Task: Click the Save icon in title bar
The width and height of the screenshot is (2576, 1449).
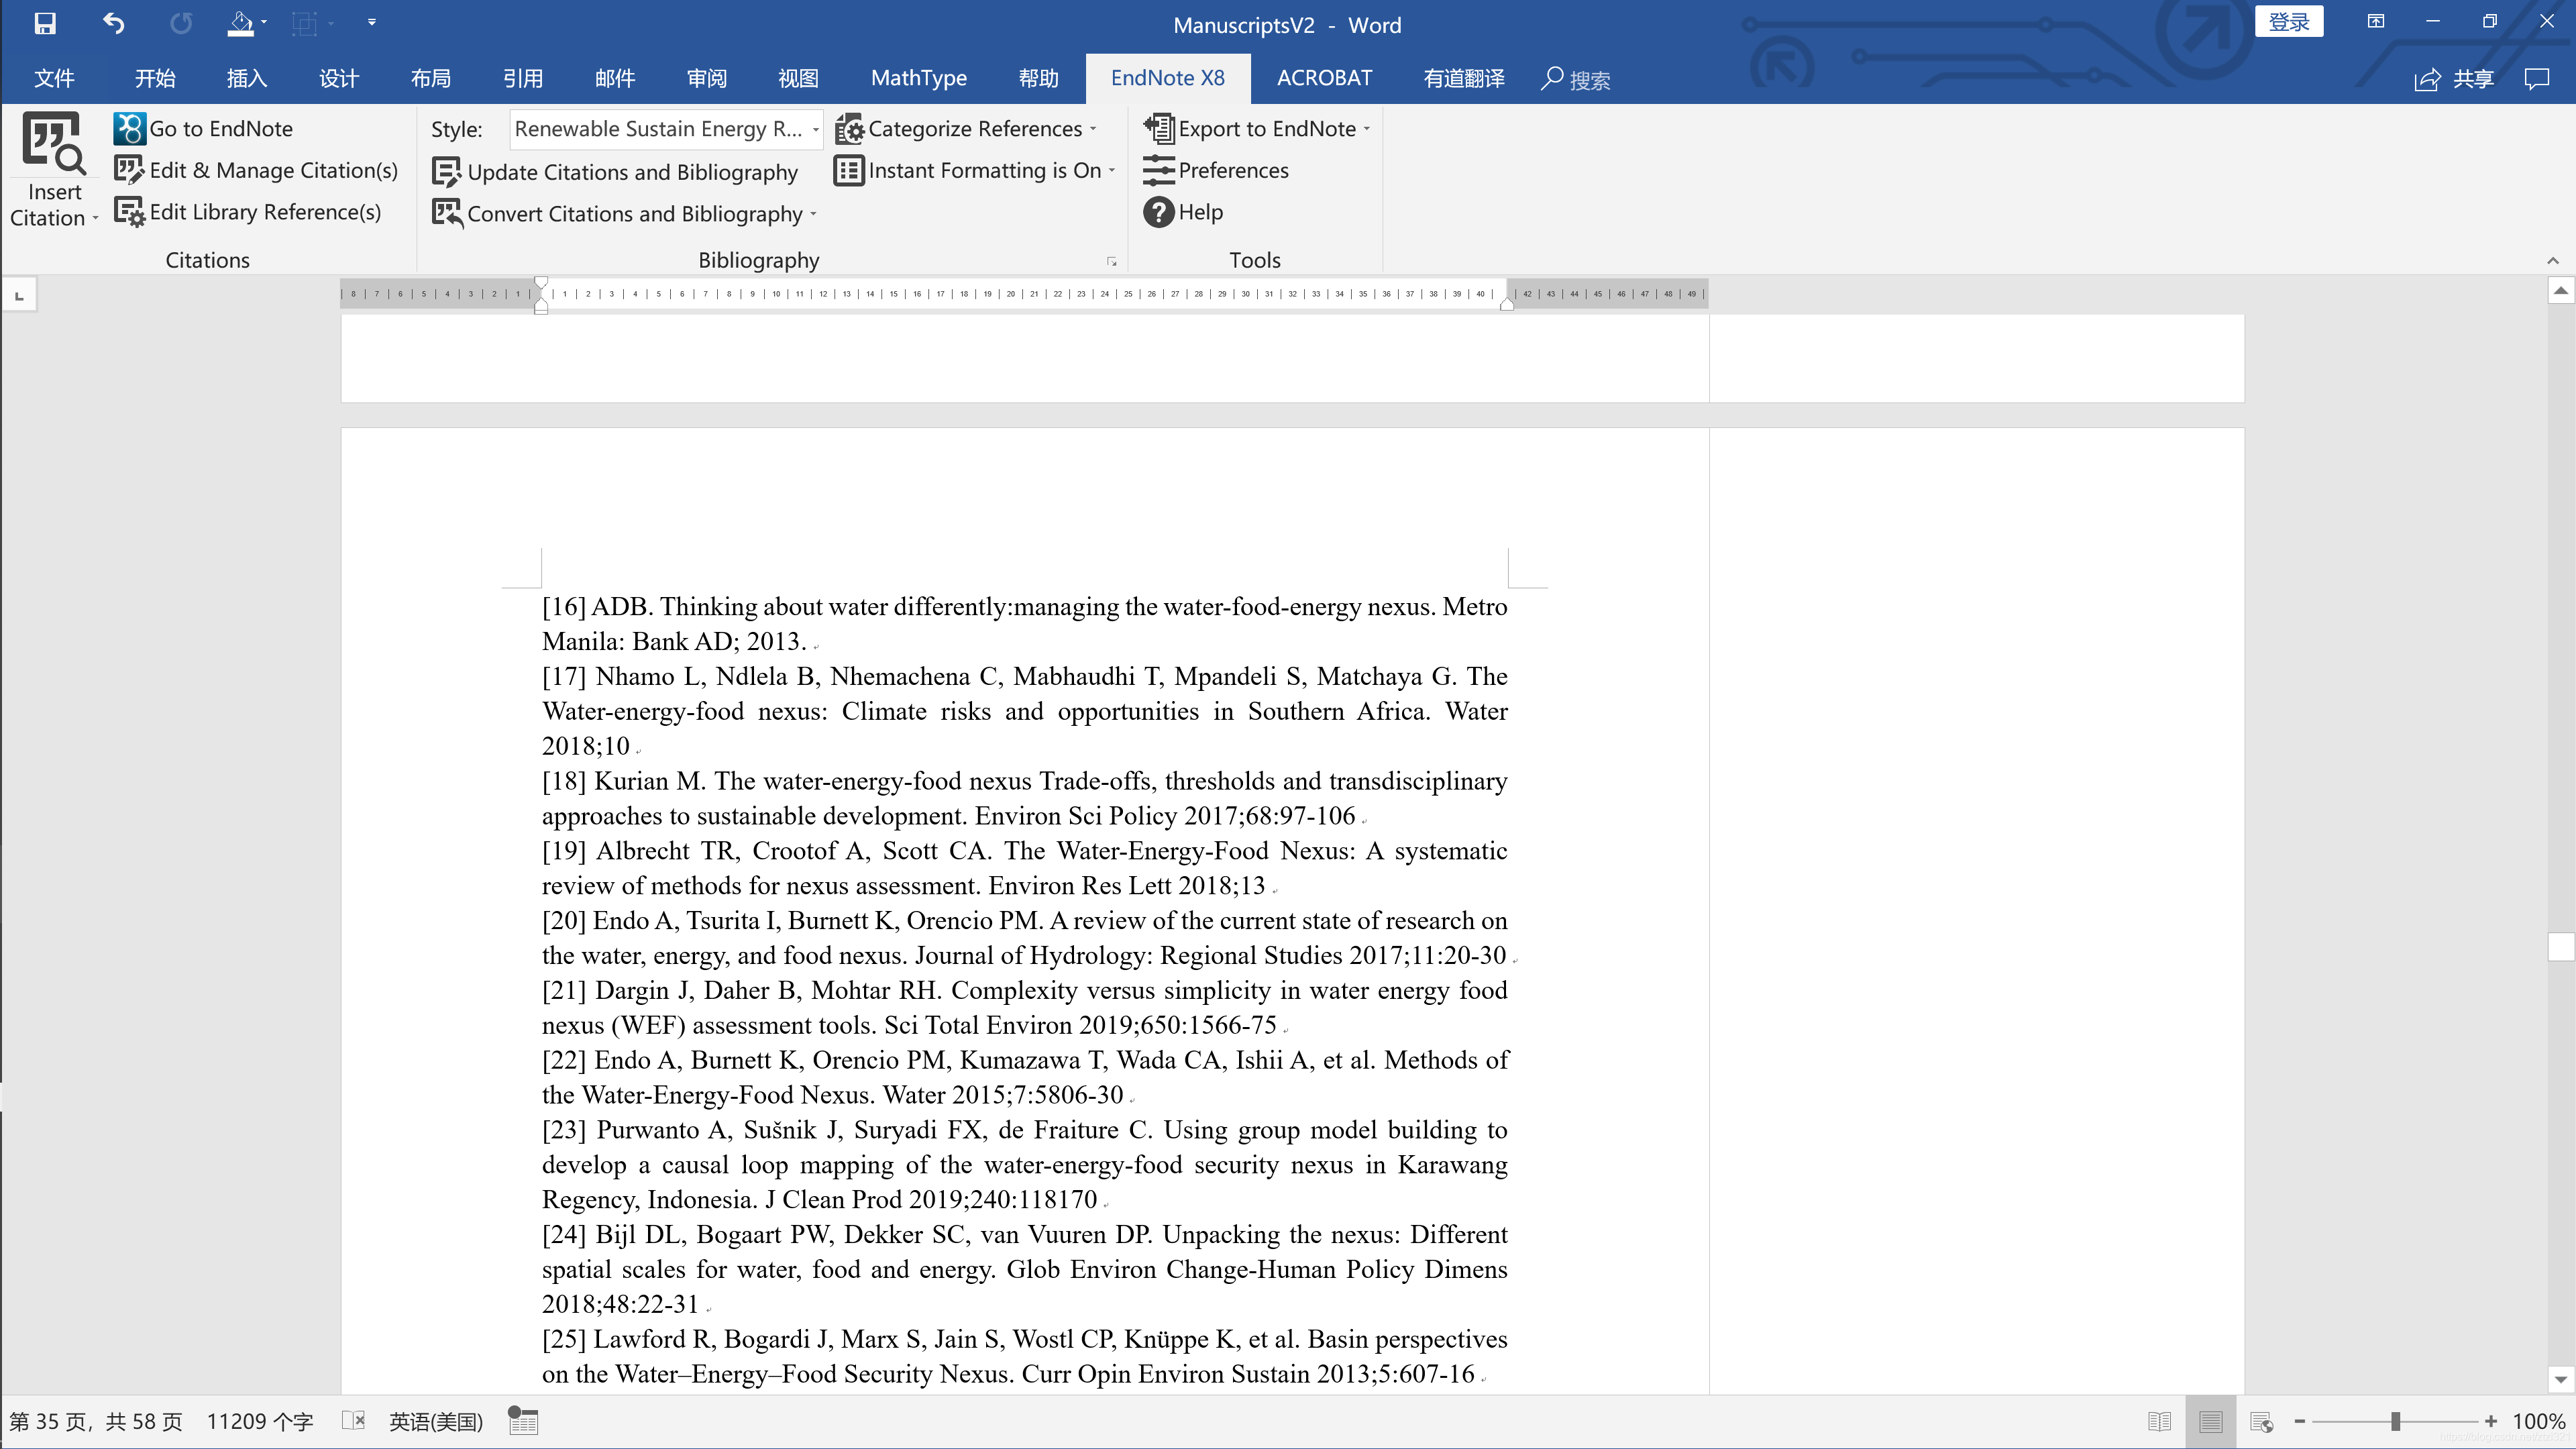Action: pos(45,23)
